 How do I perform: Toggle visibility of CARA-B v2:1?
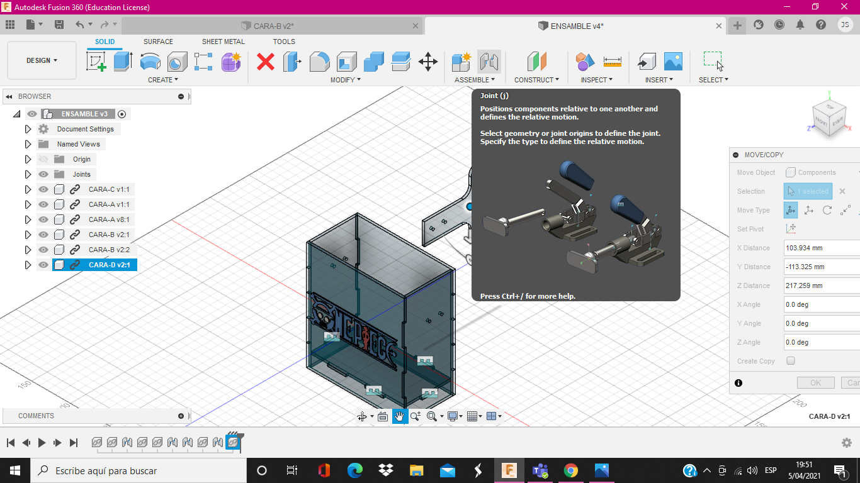point(43,235)
